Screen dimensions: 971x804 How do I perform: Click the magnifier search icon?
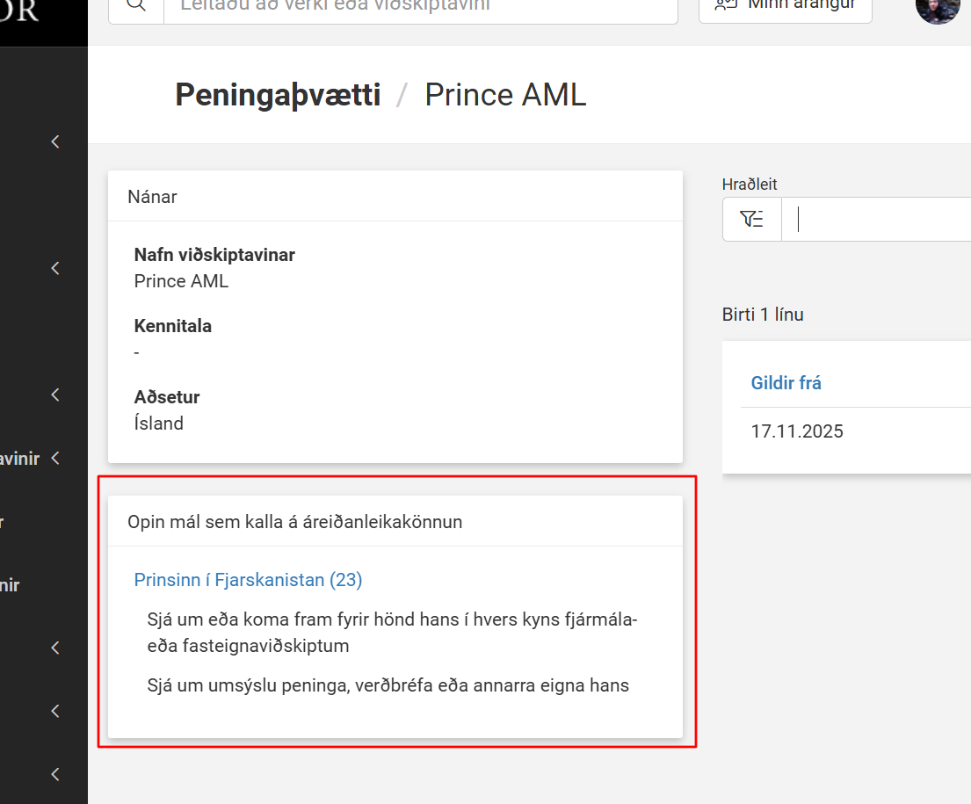coord(136,5)
